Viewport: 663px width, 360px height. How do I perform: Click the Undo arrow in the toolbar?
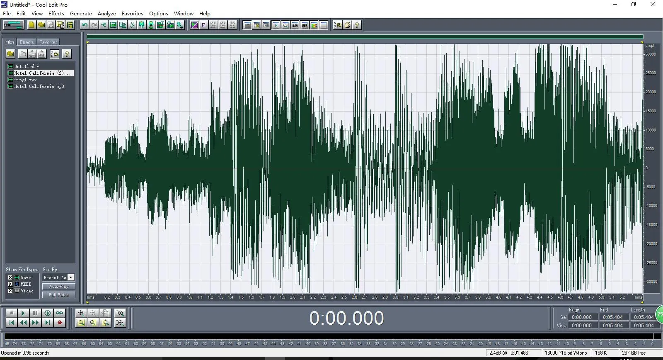85,25
